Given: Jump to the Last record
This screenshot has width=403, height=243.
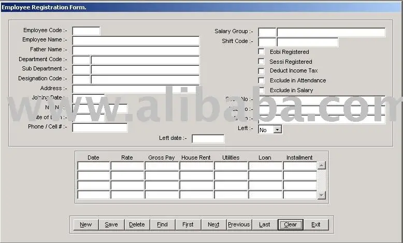Looking at the screenshot, I should tap(265, 224).
